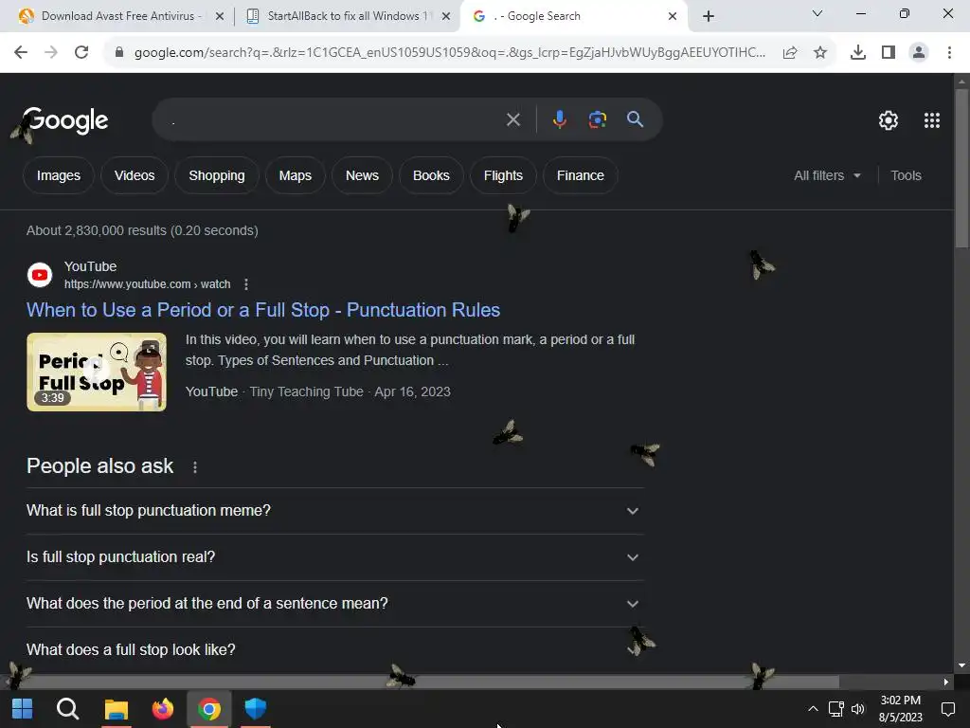Open more options for YouTube result
Screen dimensions: 970x728
pyautogui.click(x=246, y=284)
